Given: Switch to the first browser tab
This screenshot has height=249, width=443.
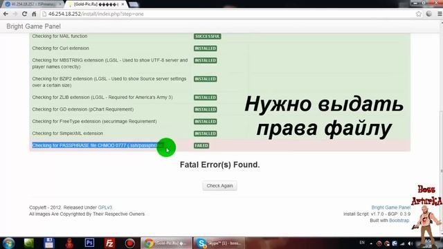Looking at the screenshot, I should click(33, 4).
